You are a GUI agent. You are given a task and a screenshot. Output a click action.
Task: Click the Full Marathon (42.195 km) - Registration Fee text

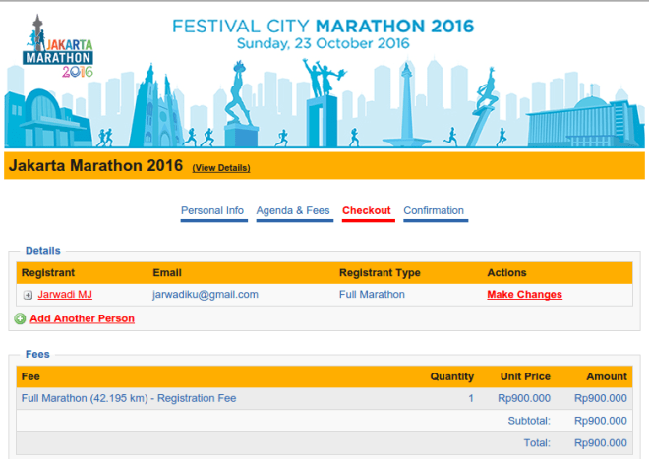(x=129, y=399)
